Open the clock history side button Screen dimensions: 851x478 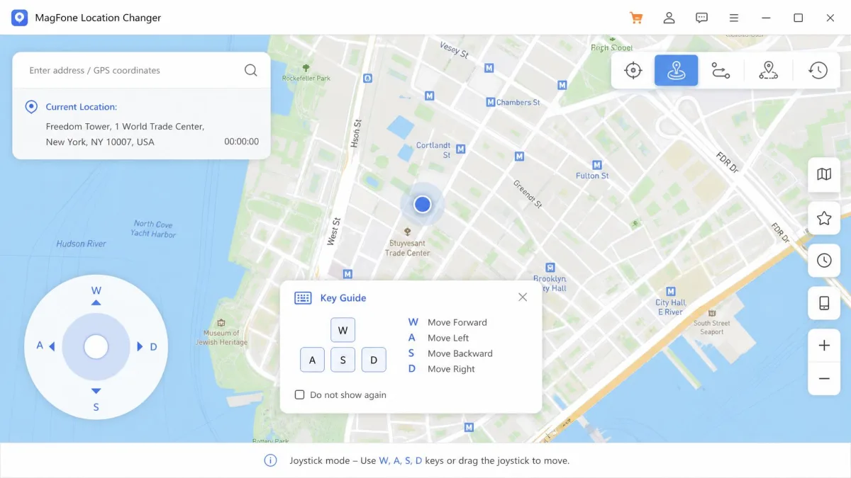coord(824,261)
